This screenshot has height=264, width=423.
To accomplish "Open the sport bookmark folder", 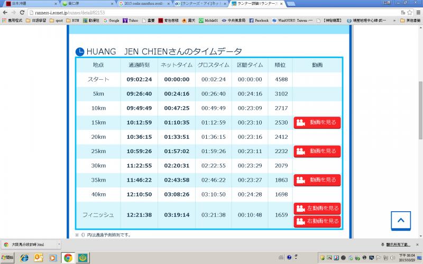I will coord(56,21).
